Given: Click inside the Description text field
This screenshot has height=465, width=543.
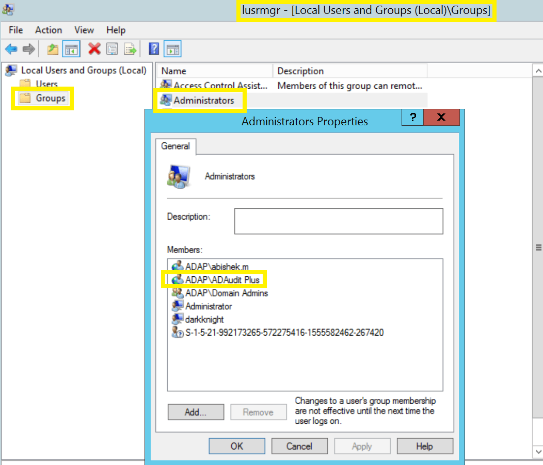Looking at the screenshot, I should 339,221.
